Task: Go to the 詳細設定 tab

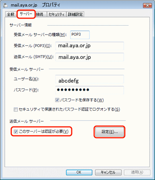Action: (75, 14)
